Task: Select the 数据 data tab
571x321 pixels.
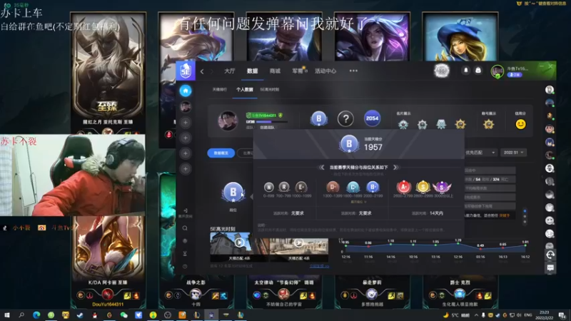Action: coord(253,71)
